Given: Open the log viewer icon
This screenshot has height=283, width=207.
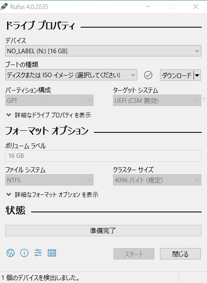Looking at the screenshot, I should pyautogui.click(x=52, y=253).
